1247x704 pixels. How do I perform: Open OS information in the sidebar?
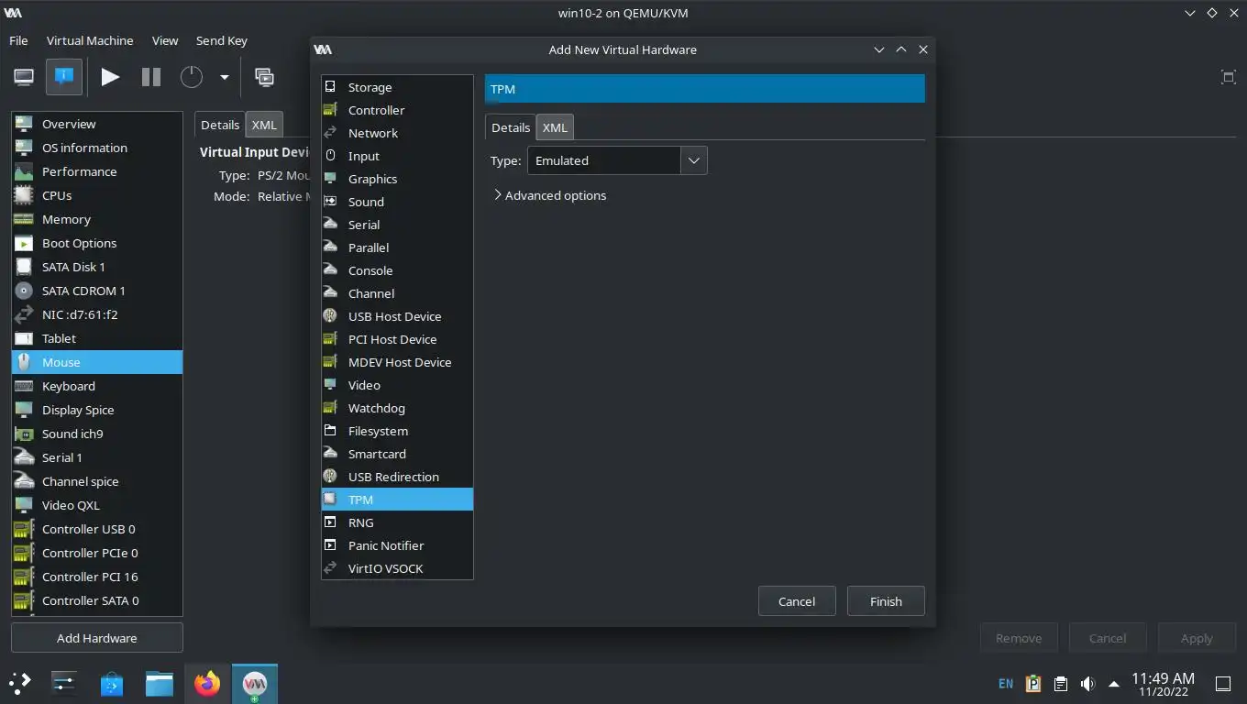click(97, 148)
